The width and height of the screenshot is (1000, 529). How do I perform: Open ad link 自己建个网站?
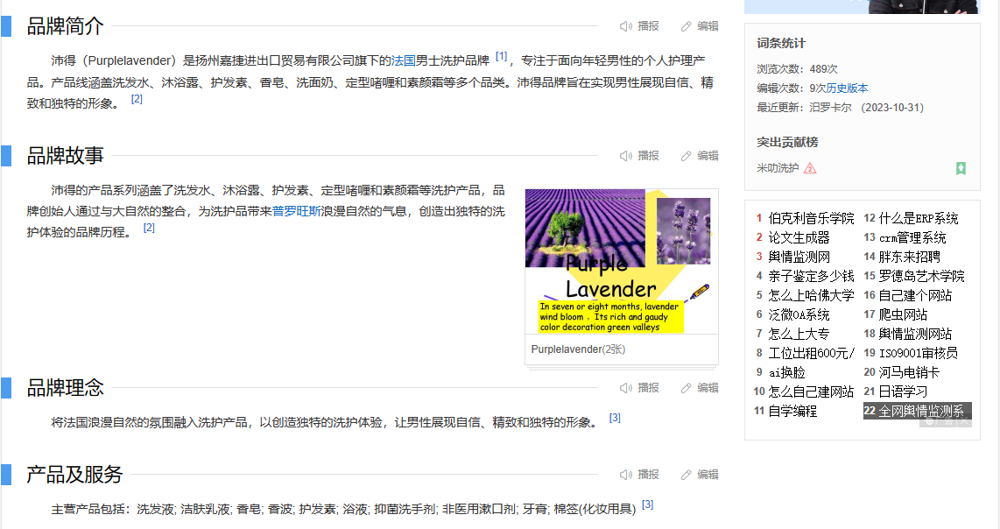tap(915, 295)
